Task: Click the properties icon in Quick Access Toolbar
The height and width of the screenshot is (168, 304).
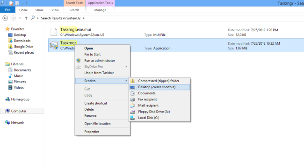Action: click(11, 3)
